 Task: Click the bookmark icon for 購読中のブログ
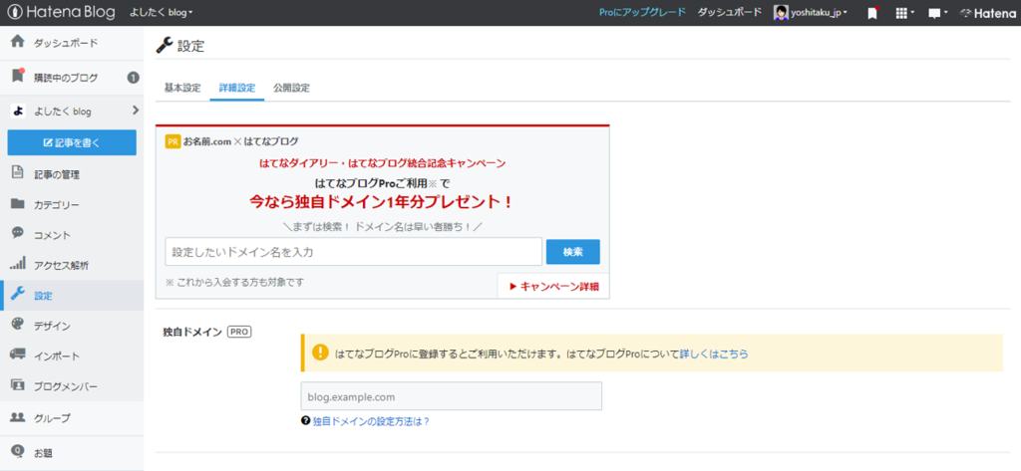pos(18,77)
